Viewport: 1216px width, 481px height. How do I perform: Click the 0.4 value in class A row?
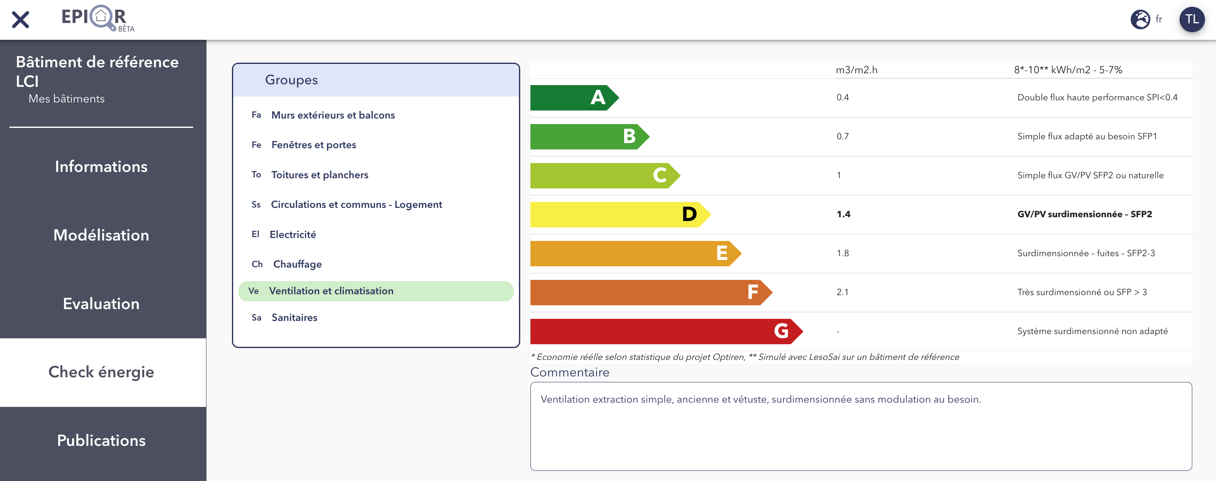(842, 98)
